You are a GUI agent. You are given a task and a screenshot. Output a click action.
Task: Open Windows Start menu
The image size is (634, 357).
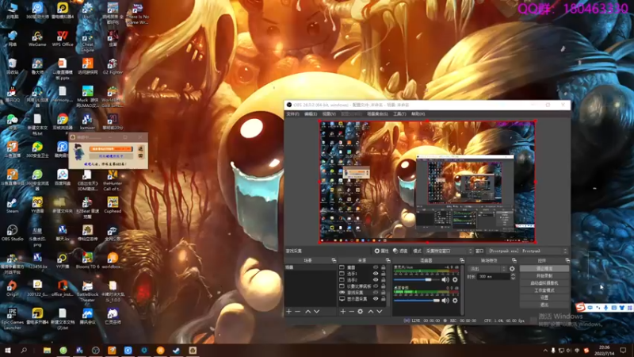(x=8, y=350)
